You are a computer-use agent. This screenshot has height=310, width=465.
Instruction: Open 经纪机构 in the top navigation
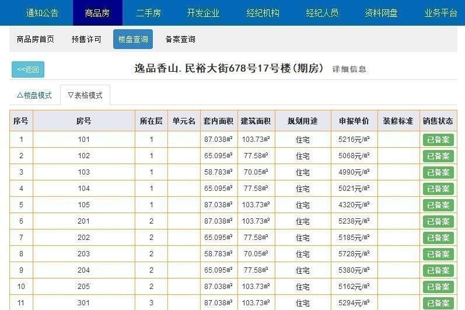(x=263, y=13)
